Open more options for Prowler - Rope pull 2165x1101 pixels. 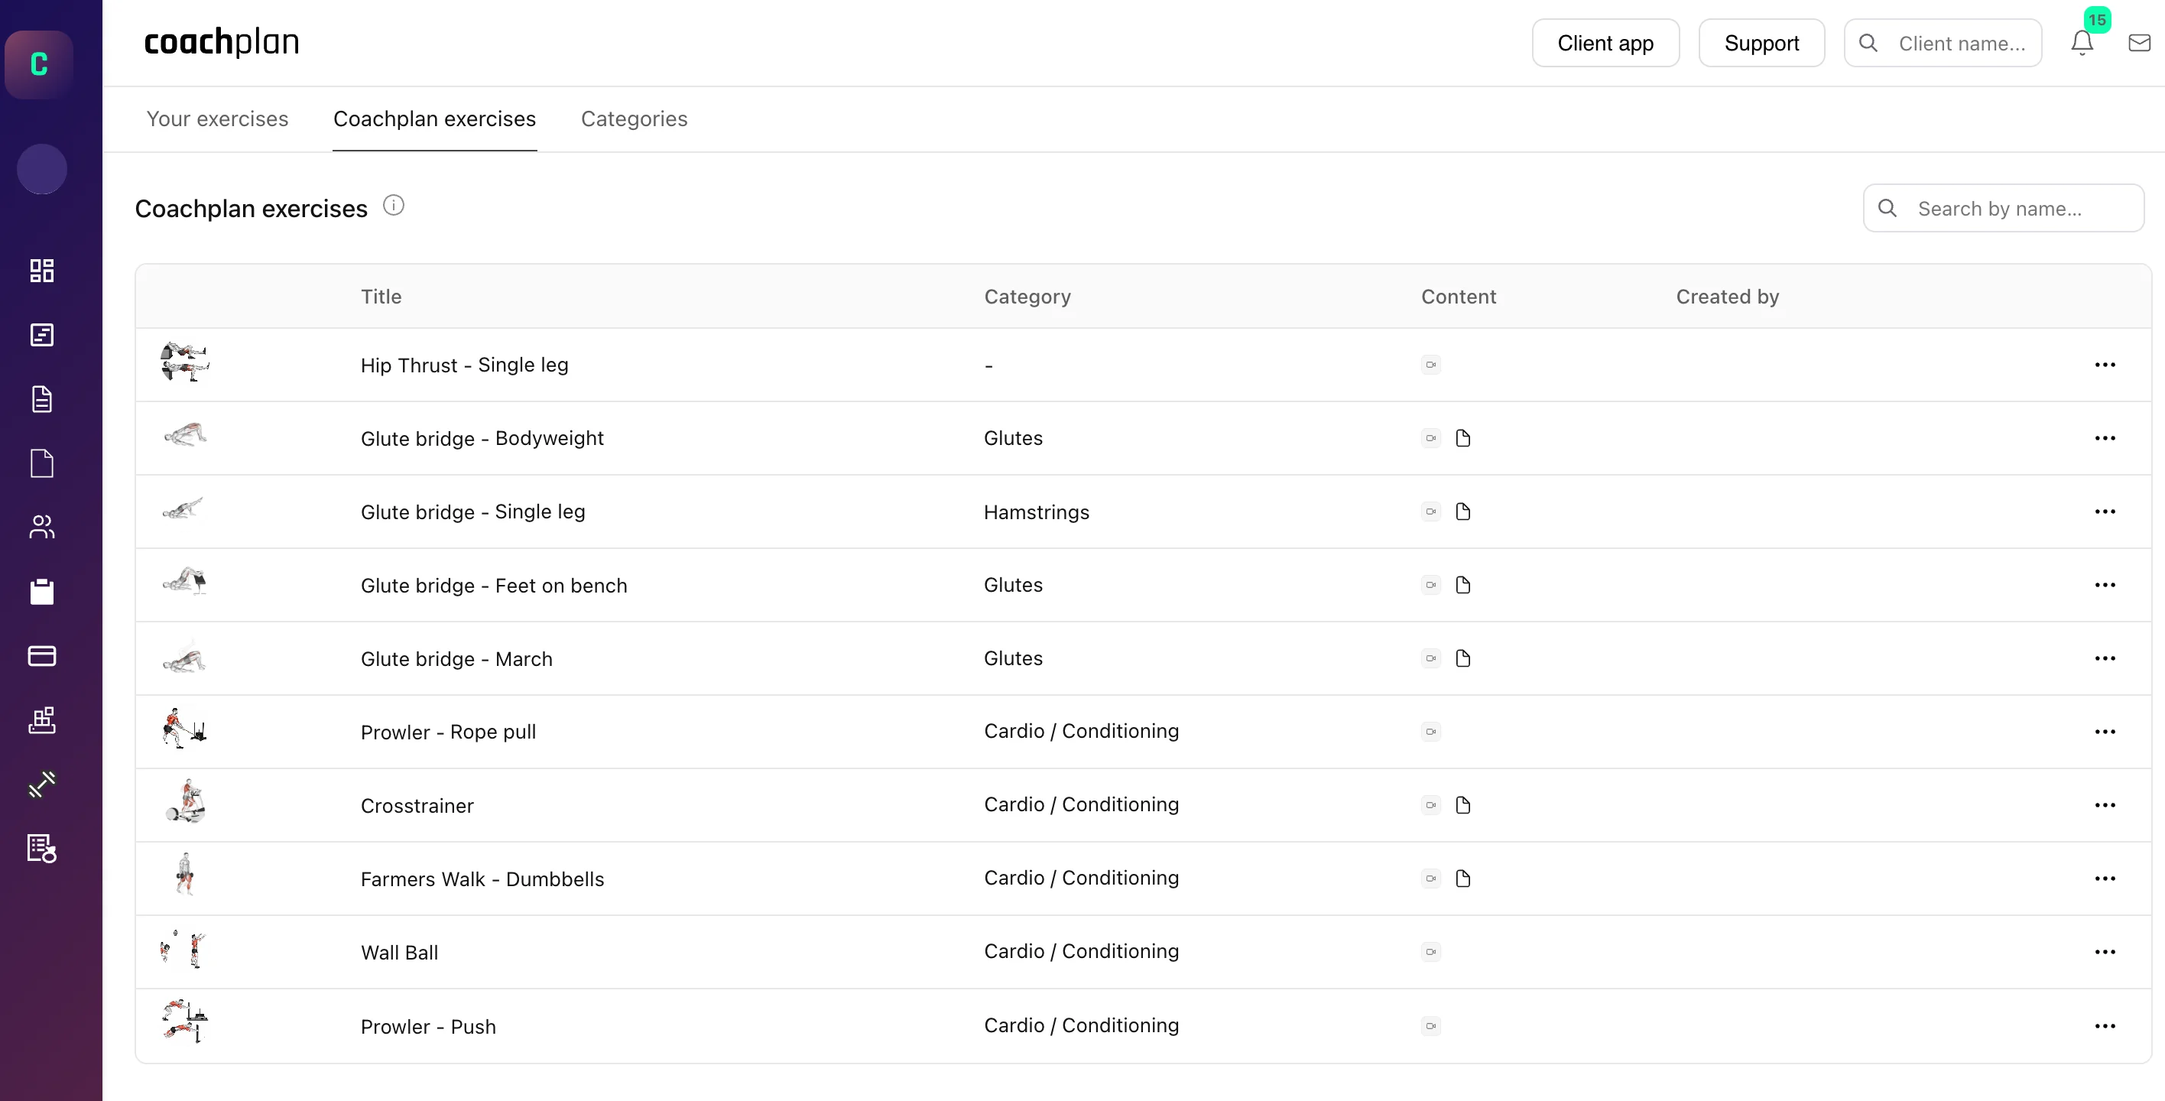2105,732
